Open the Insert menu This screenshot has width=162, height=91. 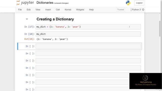48,10
